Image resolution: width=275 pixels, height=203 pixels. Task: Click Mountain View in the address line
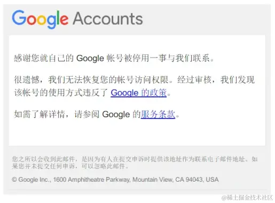[x=153, y=180]
